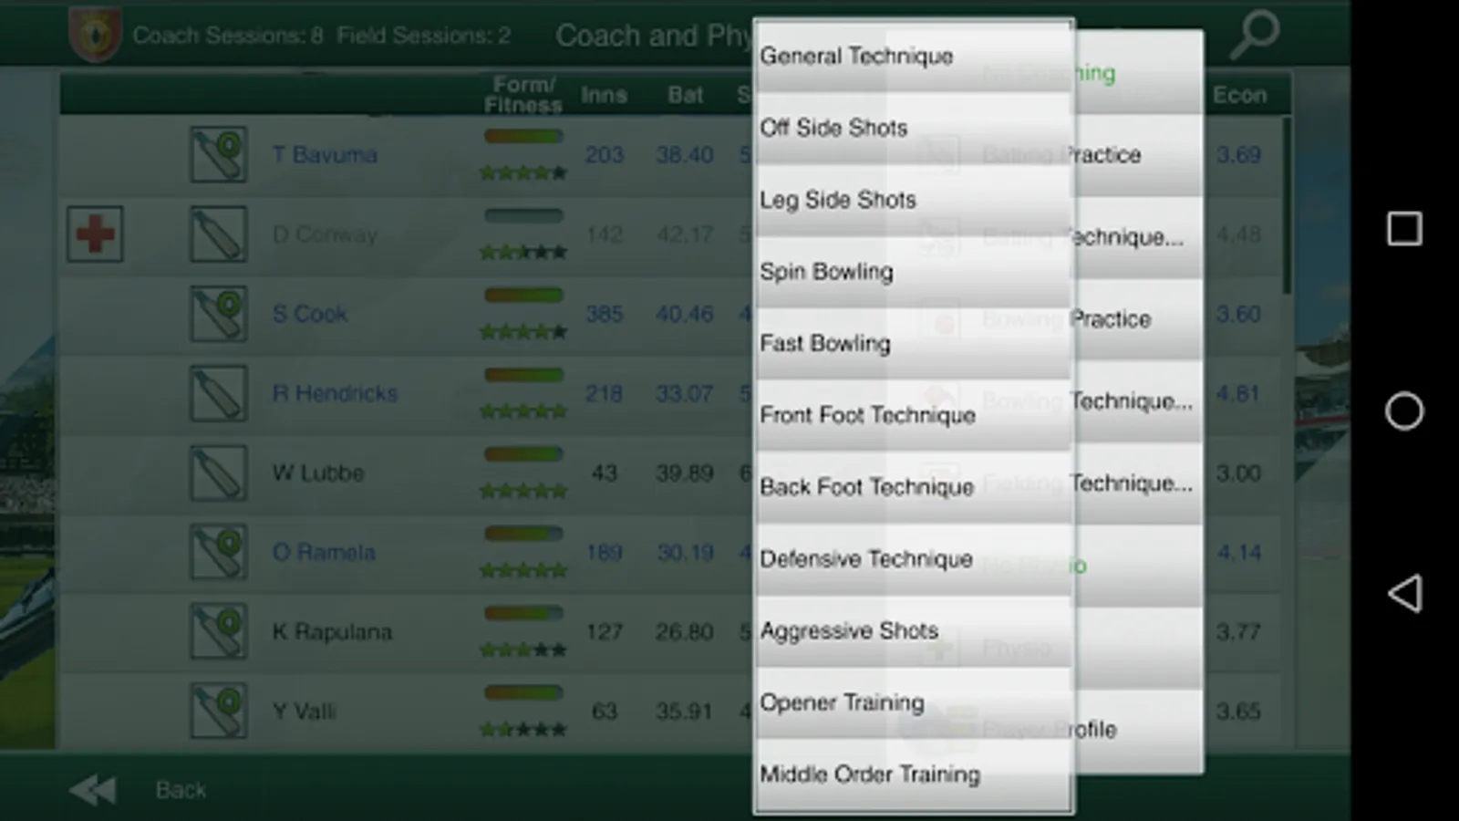Open S Cook player name link

[x=310, y=314]
